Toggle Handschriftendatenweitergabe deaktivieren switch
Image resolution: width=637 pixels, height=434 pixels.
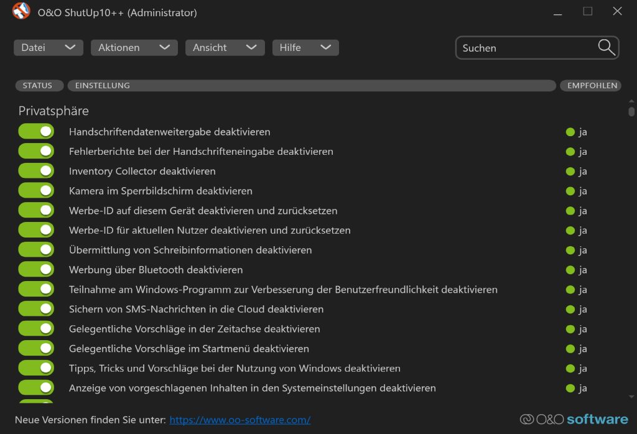(x=36, y=132)
